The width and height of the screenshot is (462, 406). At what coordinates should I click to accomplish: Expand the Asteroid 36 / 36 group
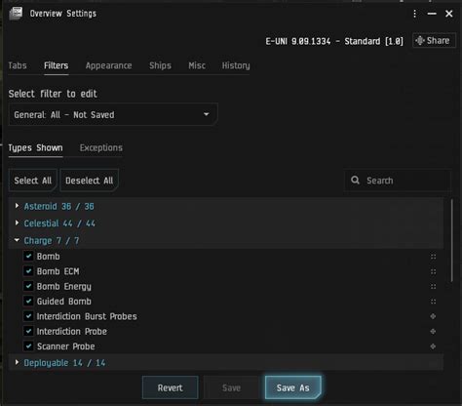click(17, 206)
